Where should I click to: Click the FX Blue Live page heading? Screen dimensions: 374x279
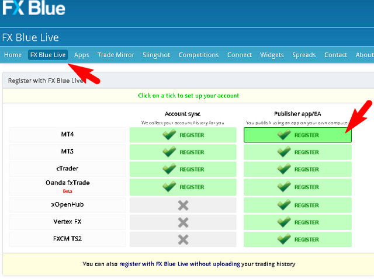click(30, 37)
